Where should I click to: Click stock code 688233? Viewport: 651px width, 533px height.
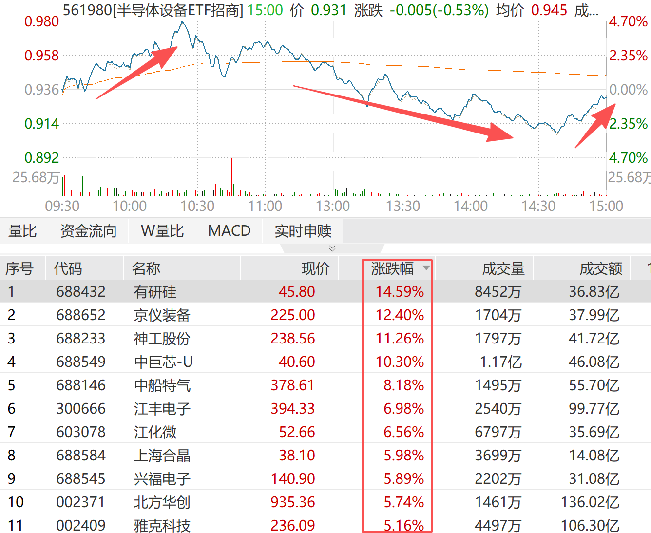[81, 339]
